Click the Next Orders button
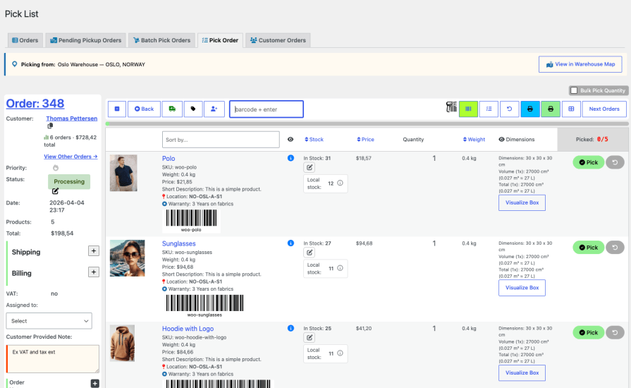The height and width of the screenshot is (388, 631). tap(604, 109)
